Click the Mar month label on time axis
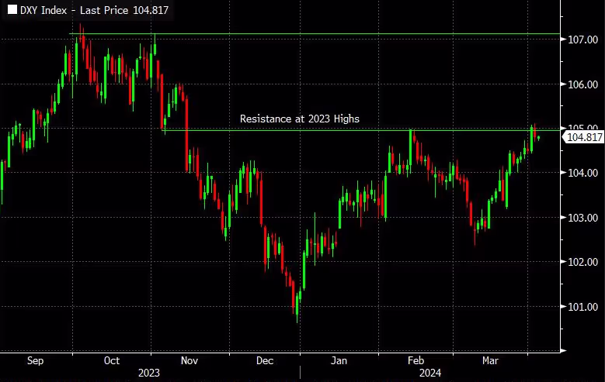Image resolution: width=605 pixels, height=382 pixels. 490,361
